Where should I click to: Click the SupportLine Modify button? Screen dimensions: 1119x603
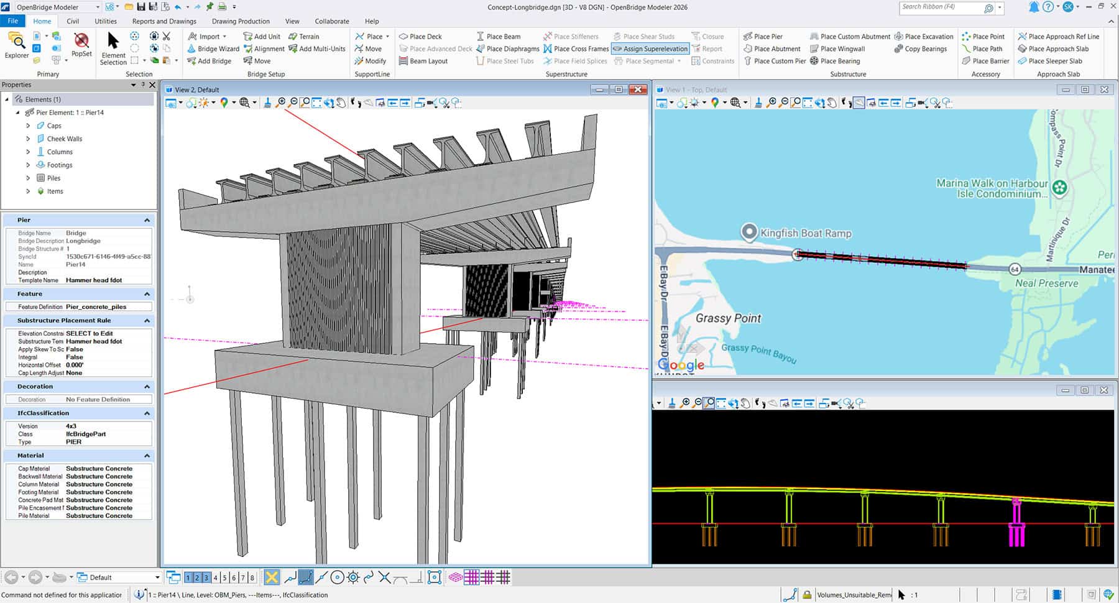click(371, 61)
